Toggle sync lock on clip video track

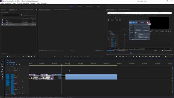point(15,75)
